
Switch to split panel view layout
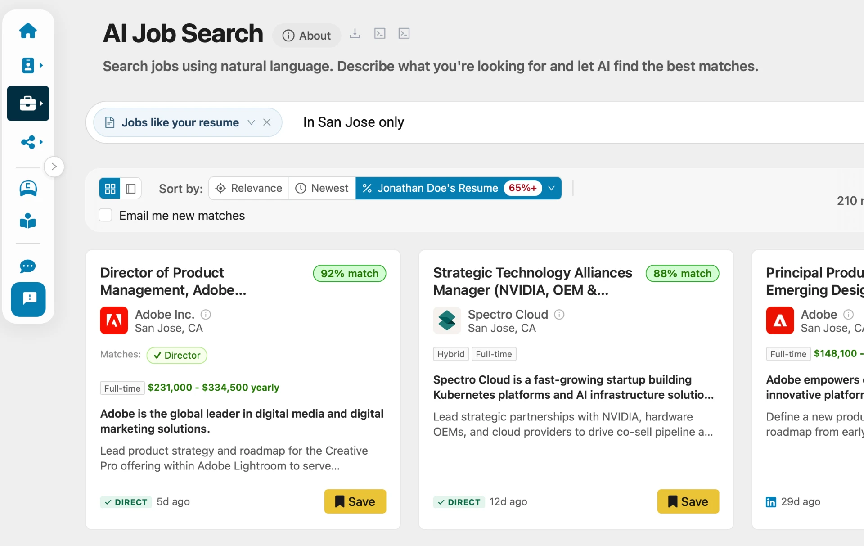tap(131, 188)
